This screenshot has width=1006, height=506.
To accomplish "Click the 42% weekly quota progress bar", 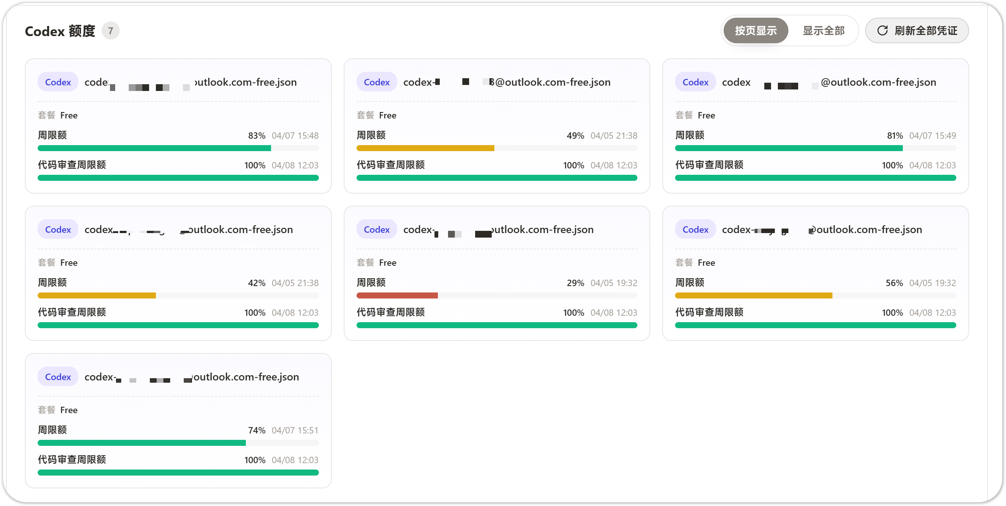I will coord(178,295).
